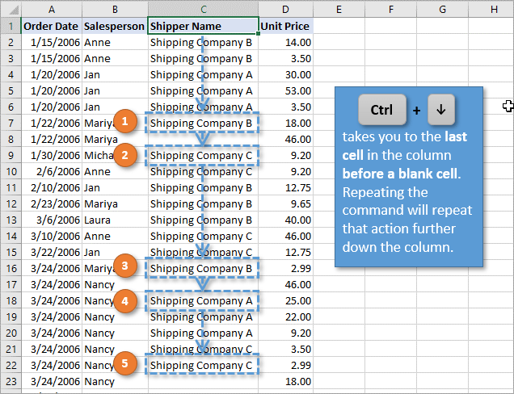Click the orange number 4 badge
514x394 pixels.
click(x=124, y=300)
